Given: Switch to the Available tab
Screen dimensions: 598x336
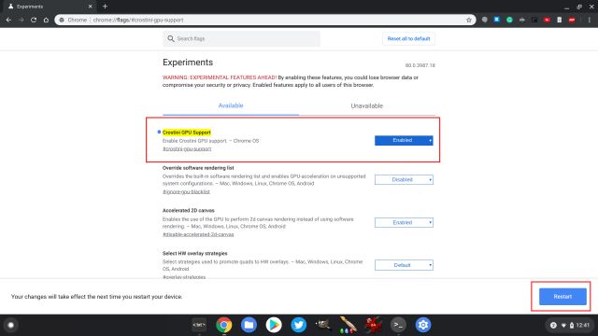Looking at the screenshot, I should (231, 105).
